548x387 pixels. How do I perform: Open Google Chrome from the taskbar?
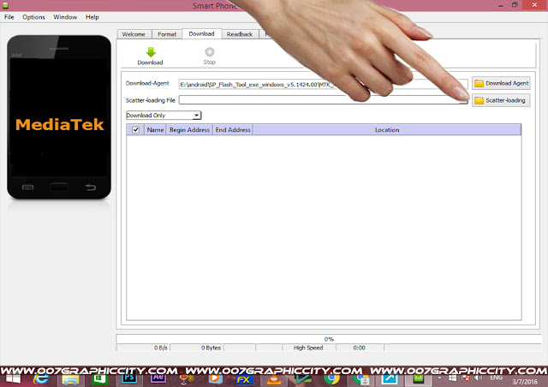click(x=331, y=379)
